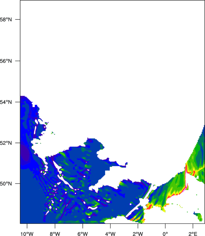The height and width of the screenshot is (236, 205).
Task: Click the 6°W longitude label
Action: (x=83, y=234)
